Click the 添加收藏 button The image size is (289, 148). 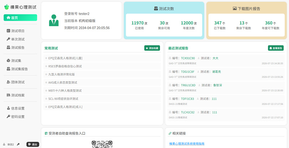tap(152, 48)
